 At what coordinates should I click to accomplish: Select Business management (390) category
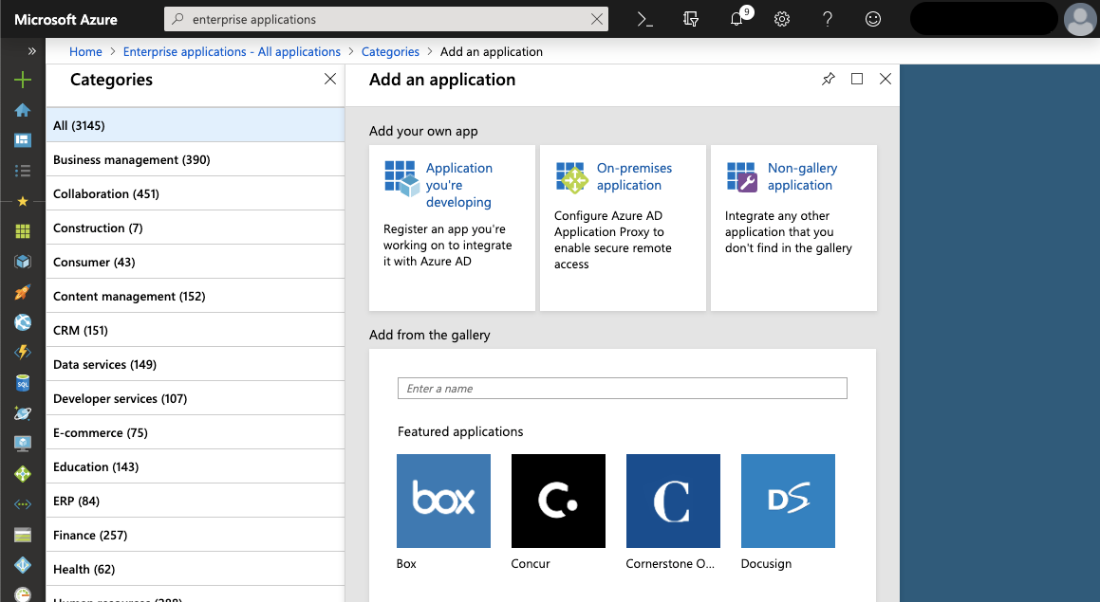[x=195, y=160]
